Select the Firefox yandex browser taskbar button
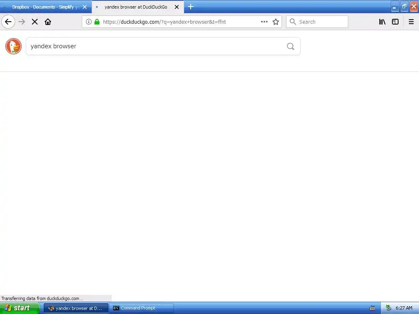 coord(76,308)
